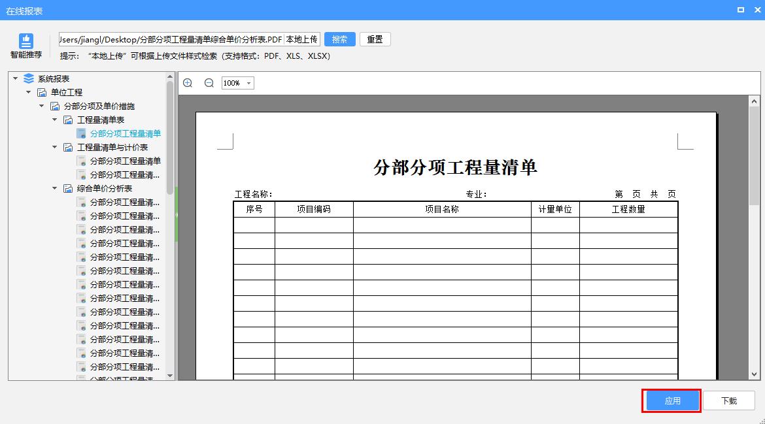
Task: Click the 下载 download button
Action: 730,400
